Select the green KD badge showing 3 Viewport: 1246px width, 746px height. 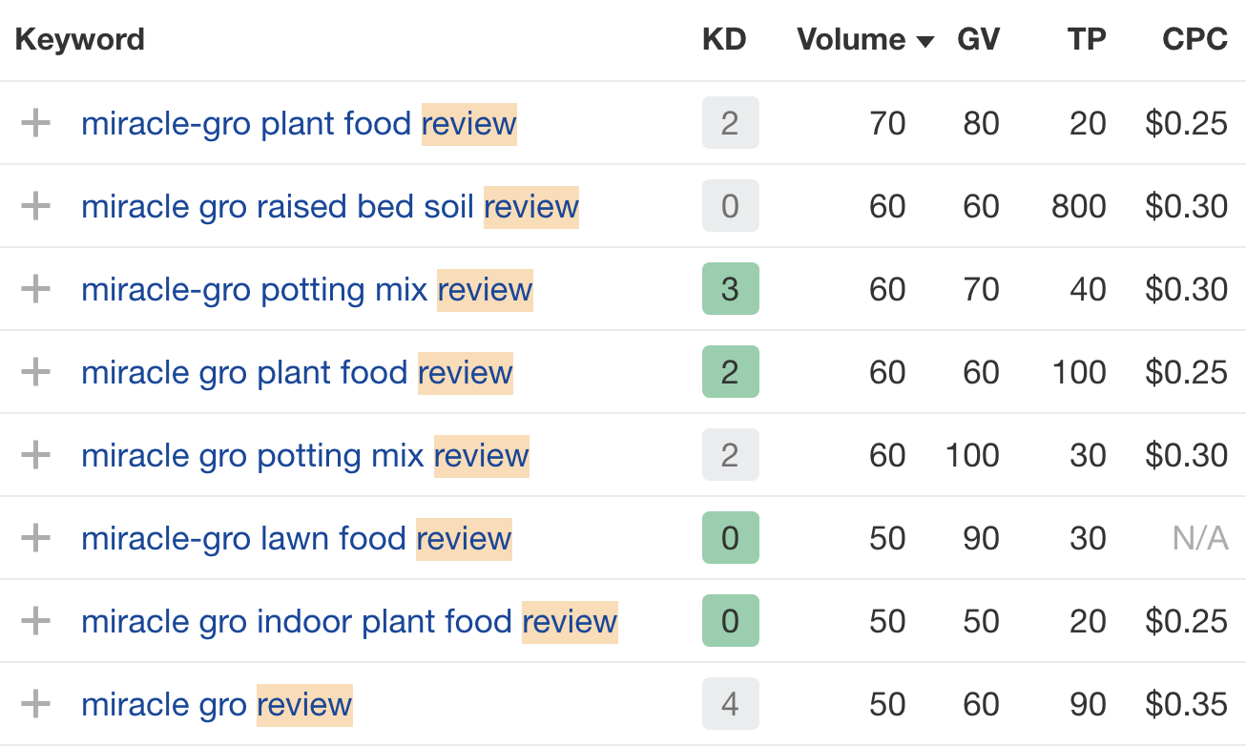click(x=730, y=289)
